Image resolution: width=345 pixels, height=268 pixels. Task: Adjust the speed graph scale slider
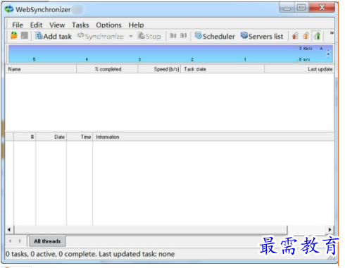pos(328,54)
